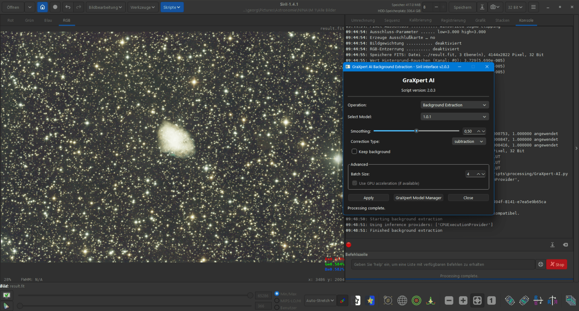Open the Auto-Stretch display mode dropdown
579x311 pixels.
pyautogui.click(x=320, y=301)
